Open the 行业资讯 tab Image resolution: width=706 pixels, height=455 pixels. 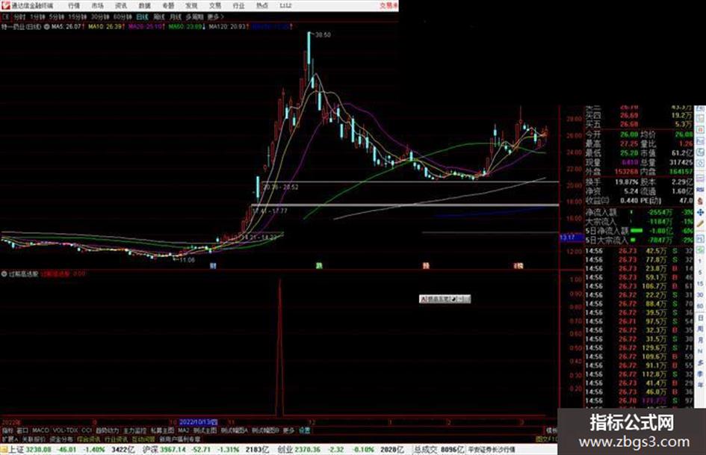(x=116, y=439)
